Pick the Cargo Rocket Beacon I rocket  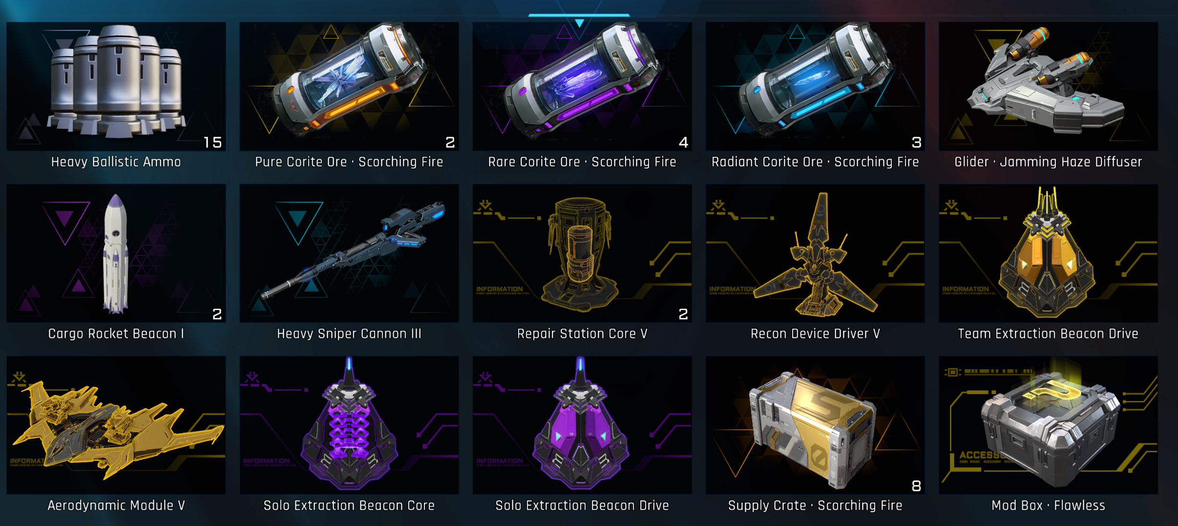coord(116,253)
